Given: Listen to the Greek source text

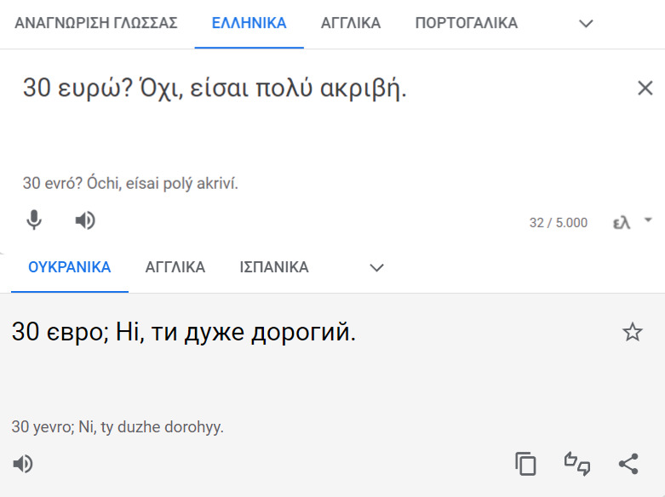Looking at the screenshot, I should [84, 221].
